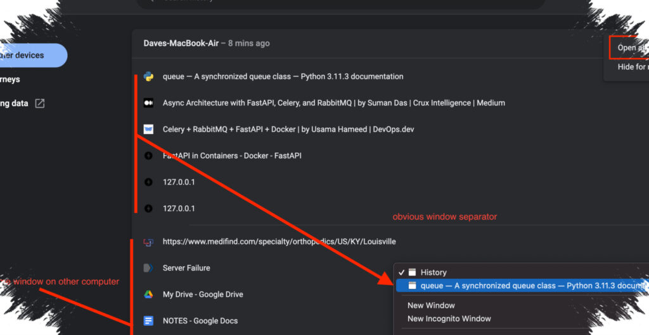Open the Server Failure entry
Viewport: 649px width, 335px height.
186,268
